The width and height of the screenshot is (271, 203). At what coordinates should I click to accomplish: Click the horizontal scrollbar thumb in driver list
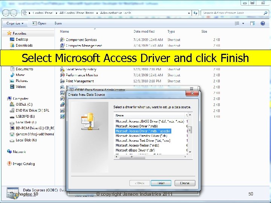tap(132, 157)
